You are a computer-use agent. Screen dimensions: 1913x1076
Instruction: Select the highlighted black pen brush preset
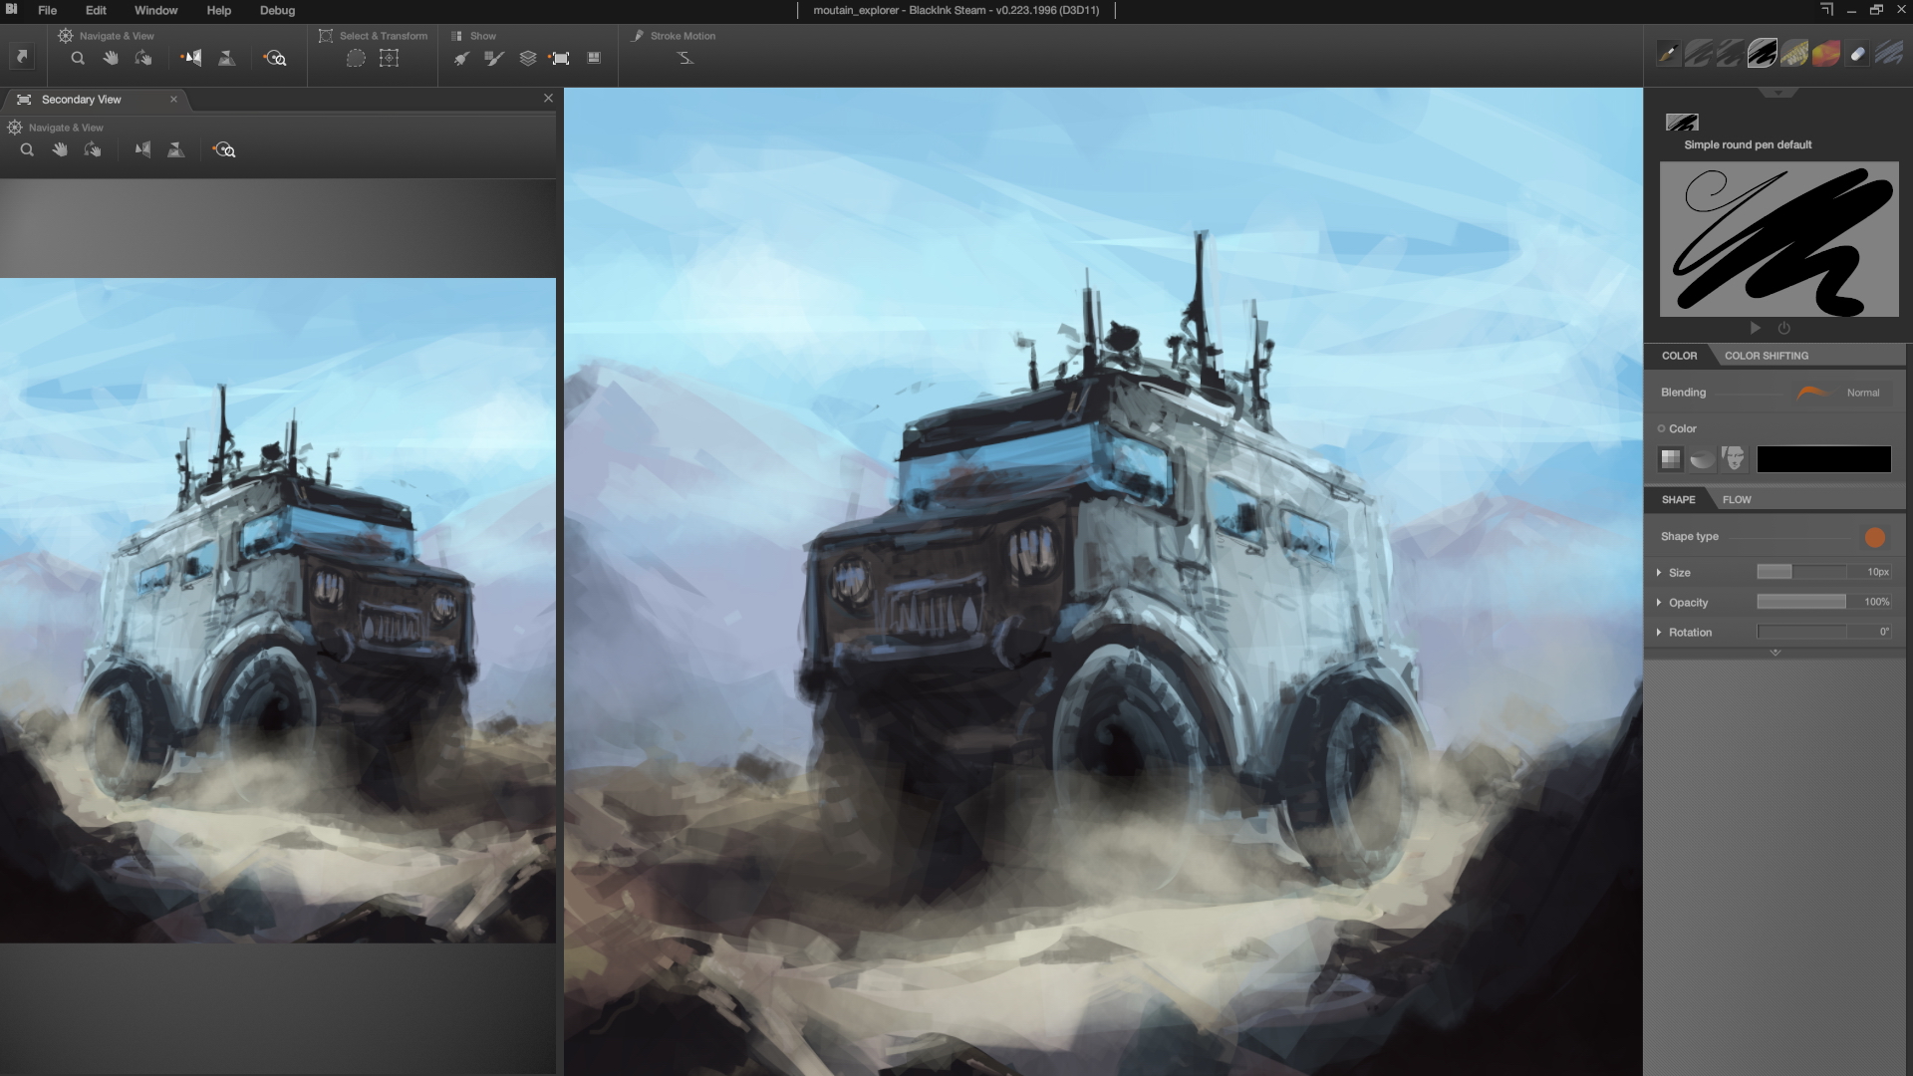(1763, 54)
